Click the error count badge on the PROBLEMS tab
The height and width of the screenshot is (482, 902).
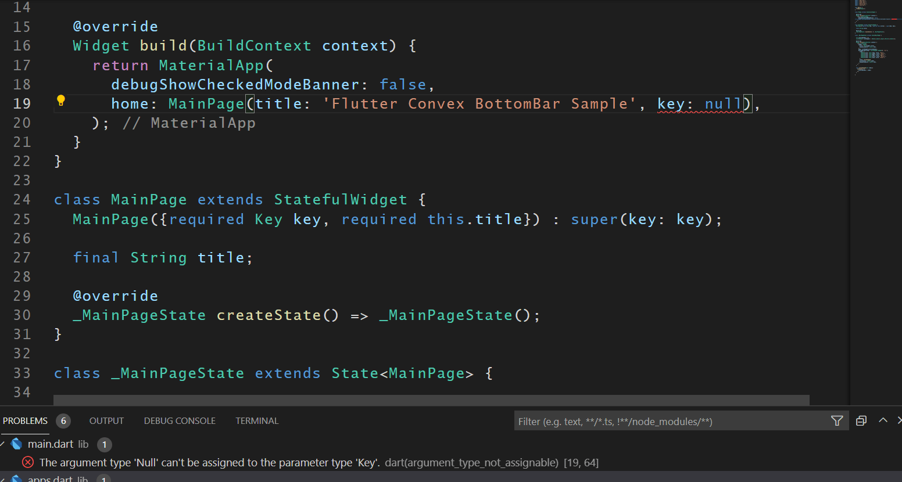tap(63, 420)
